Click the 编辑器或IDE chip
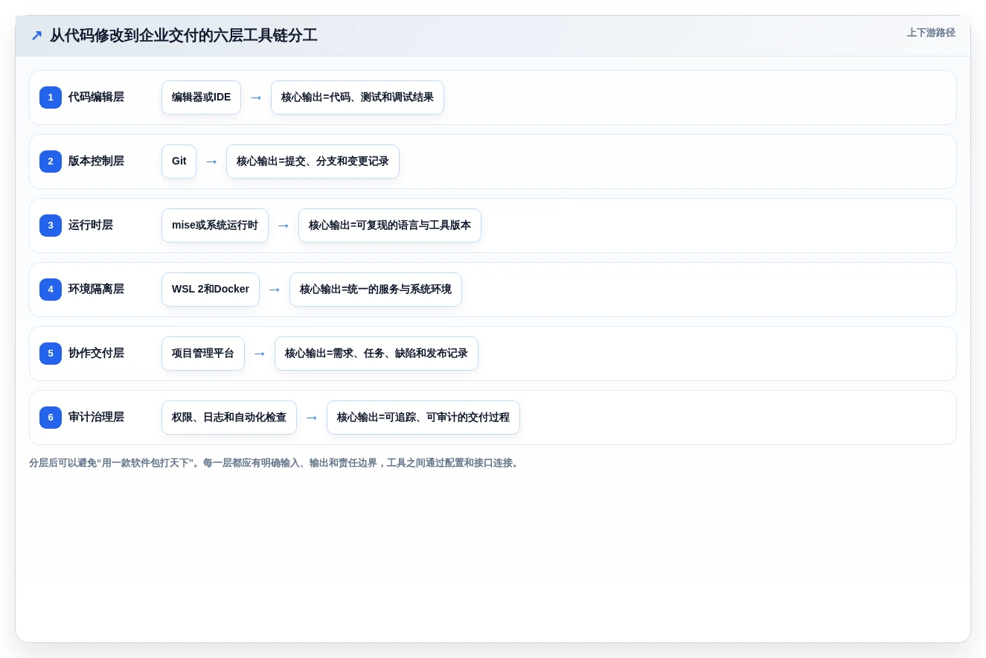The image size is (986, 658). [201, 98]
